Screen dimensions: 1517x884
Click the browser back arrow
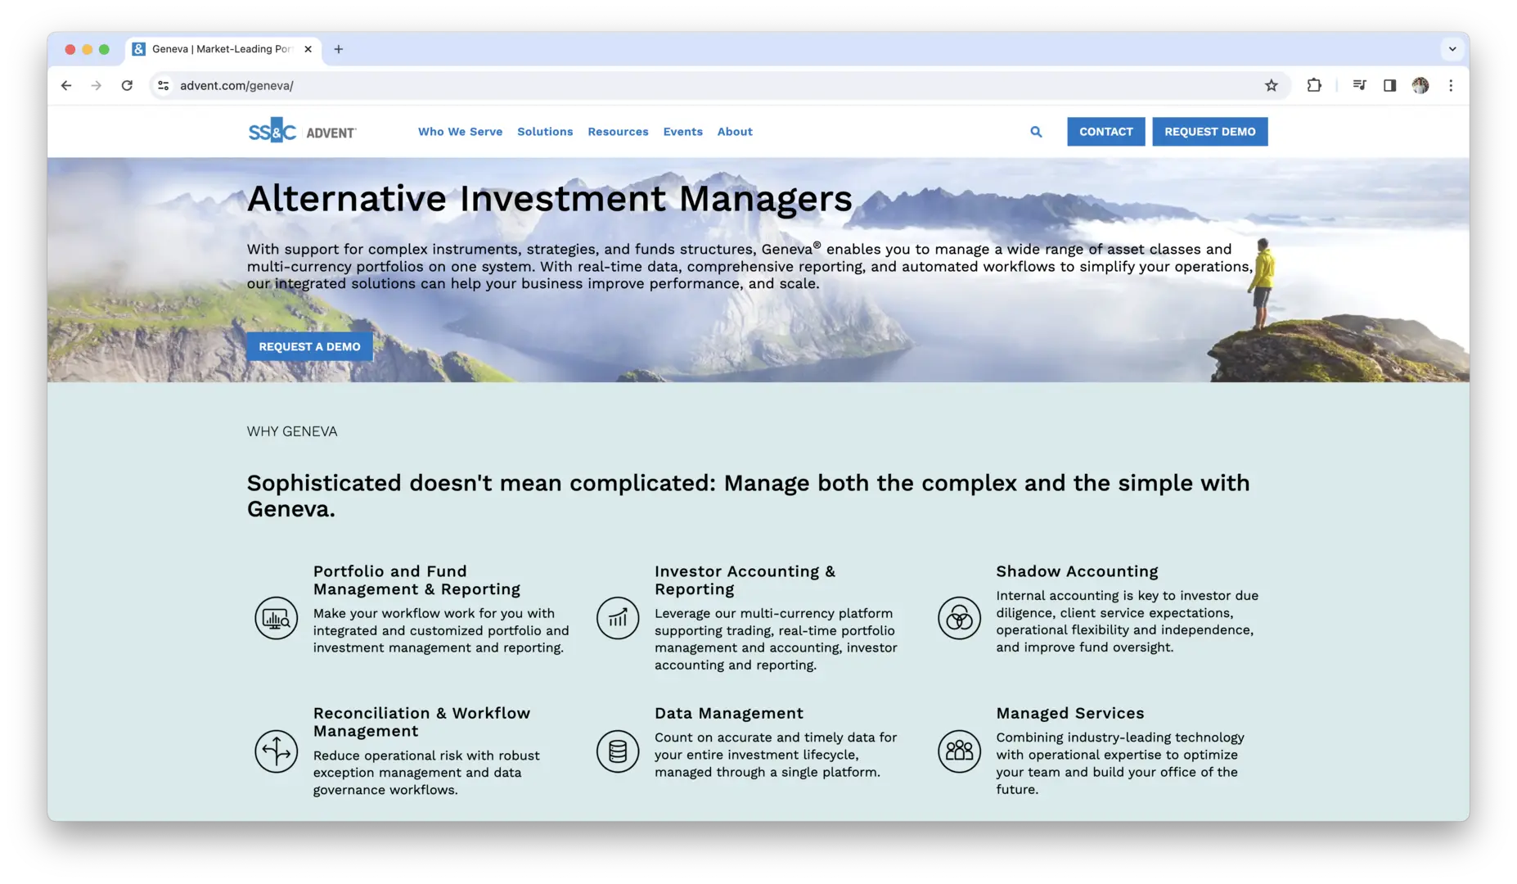pos(66,85)
